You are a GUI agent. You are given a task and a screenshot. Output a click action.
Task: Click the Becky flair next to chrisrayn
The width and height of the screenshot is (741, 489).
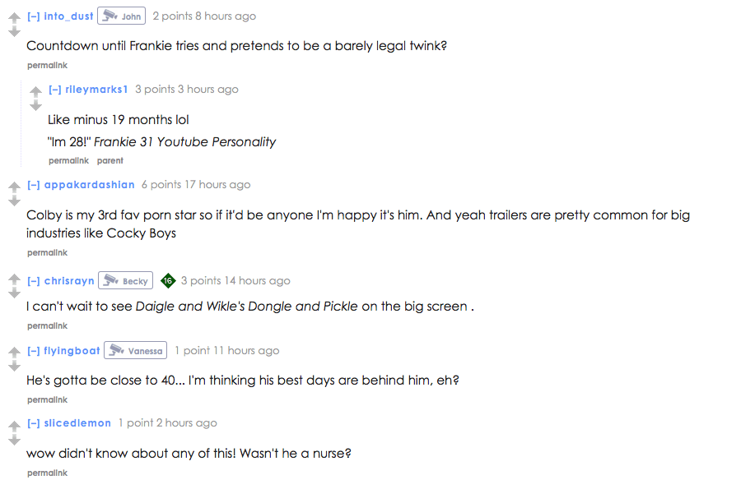coord(125,280)
